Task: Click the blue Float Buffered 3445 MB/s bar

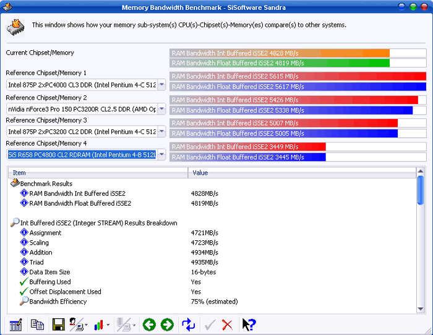Action: tap(248, 157)
